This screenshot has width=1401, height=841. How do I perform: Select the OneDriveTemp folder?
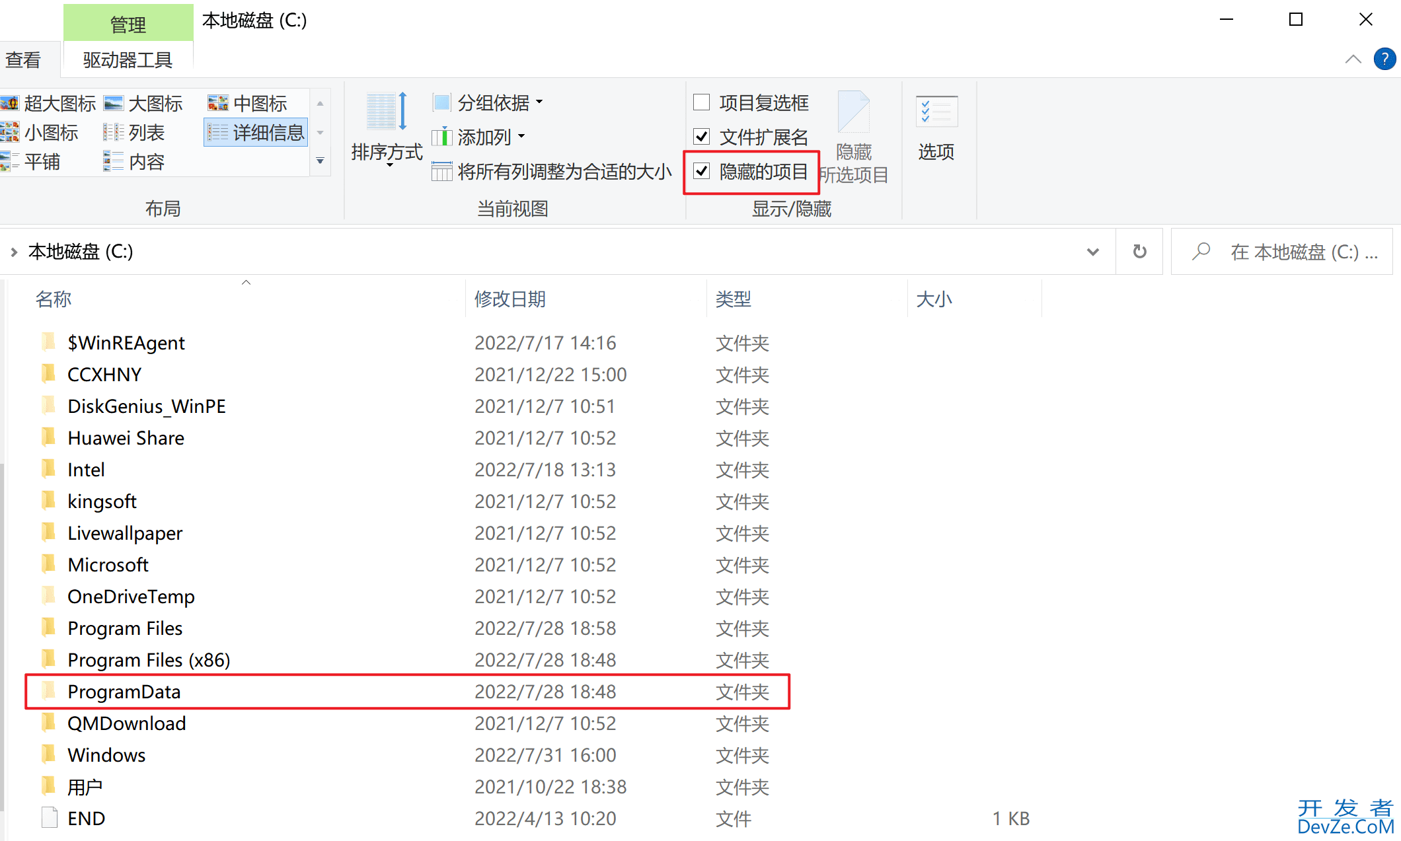coord(131,597)
